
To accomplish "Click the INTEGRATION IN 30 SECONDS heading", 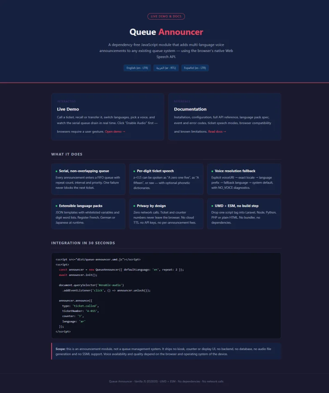I will (x=83, y=243).
